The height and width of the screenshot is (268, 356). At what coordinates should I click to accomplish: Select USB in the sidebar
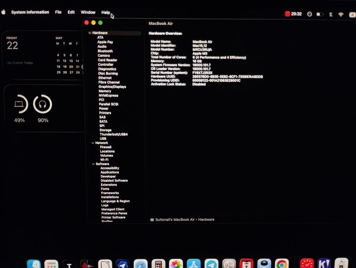[103, 138]
